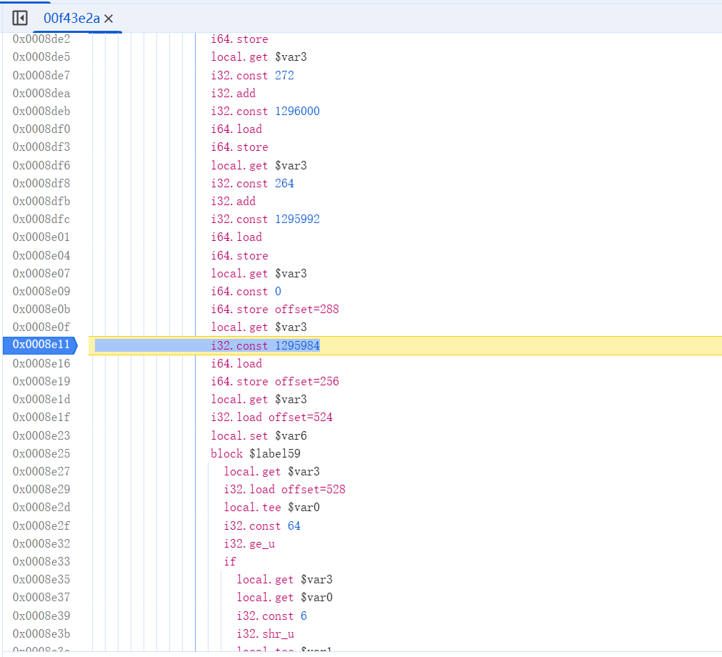Click the constant value 1295992
Image resolution: width=722 pixels, height=657 pixels.
[x=297, y=219]
